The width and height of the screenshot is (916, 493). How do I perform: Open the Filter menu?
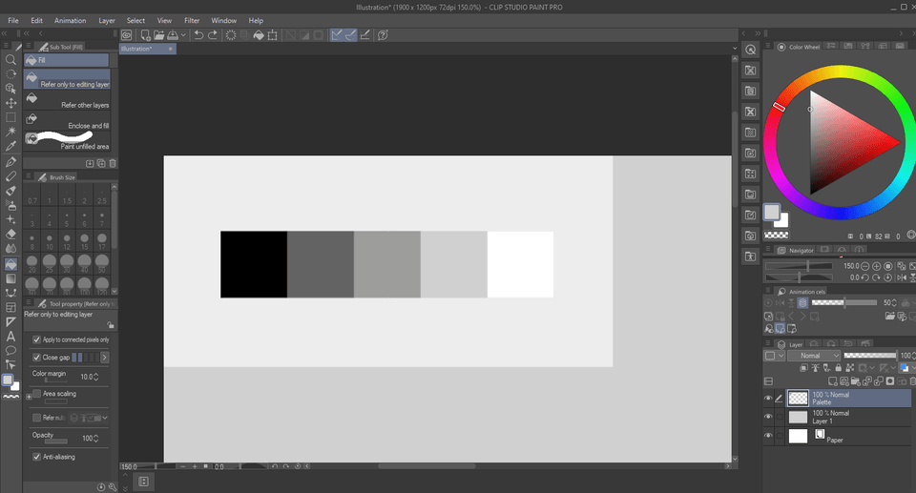192,20
